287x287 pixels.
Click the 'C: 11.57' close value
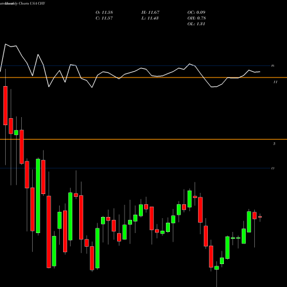tap(104, 18)
